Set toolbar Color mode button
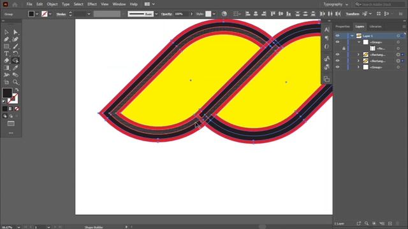Screen dimensions: 408x229 (x=5, y=109)
